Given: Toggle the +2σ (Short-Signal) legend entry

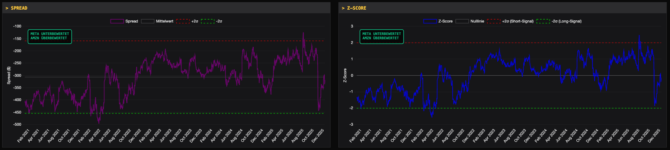Looking at the screenshot, I should pos(510,21).
